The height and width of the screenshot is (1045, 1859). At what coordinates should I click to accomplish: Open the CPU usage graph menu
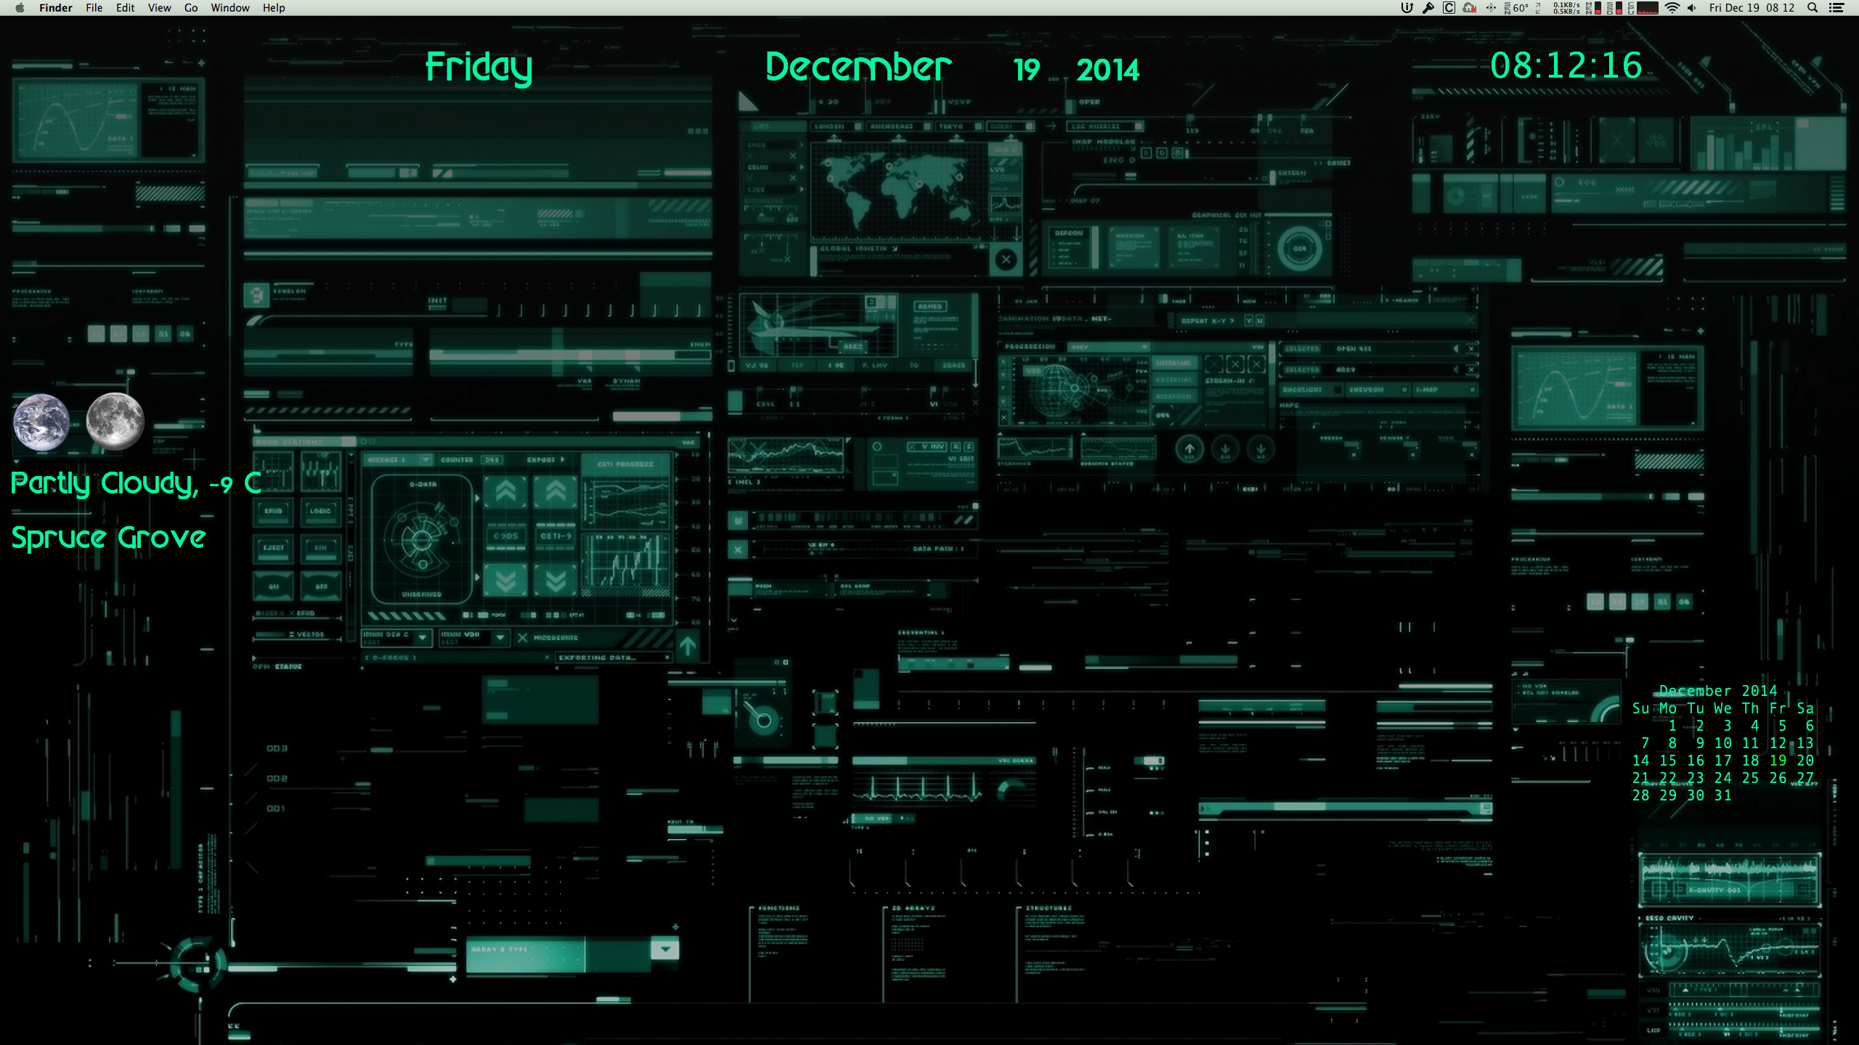(x=1646, y=8)
